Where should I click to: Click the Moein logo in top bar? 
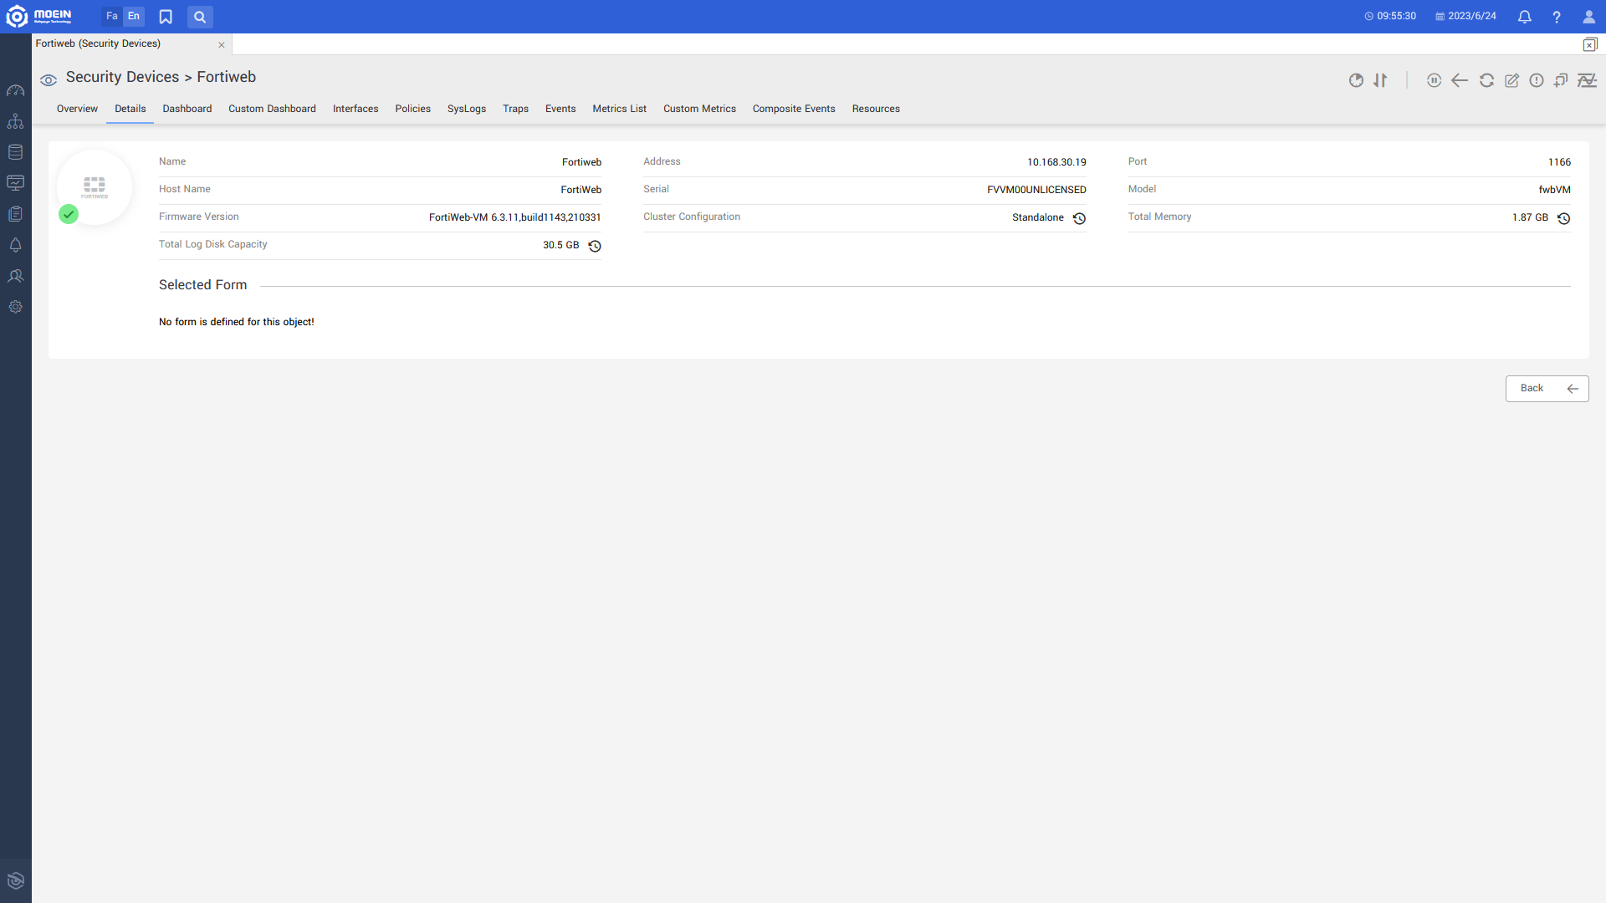39,17
